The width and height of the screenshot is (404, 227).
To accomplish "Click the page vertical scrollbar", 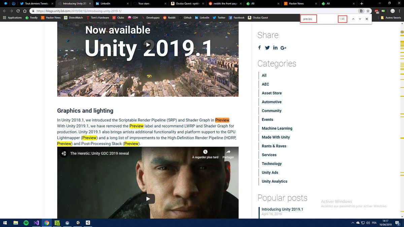I will (402, 120).
